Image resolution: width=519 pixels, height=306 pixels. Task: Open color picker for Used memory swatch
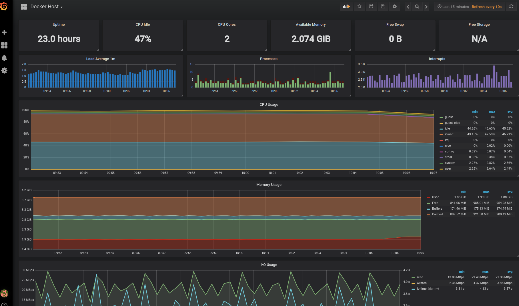(x=428, y=198)
